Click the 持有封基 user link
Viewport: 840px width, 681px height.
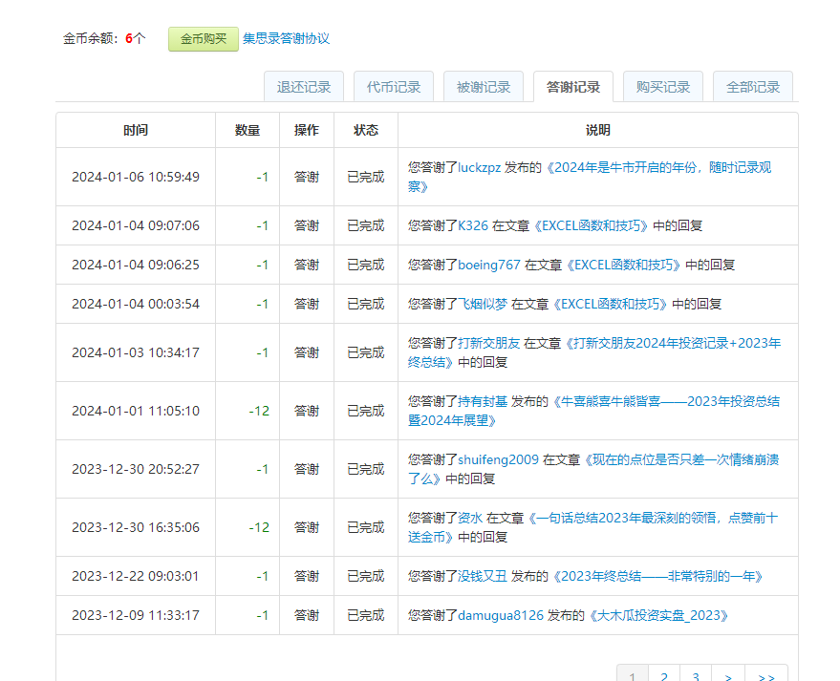483,402
